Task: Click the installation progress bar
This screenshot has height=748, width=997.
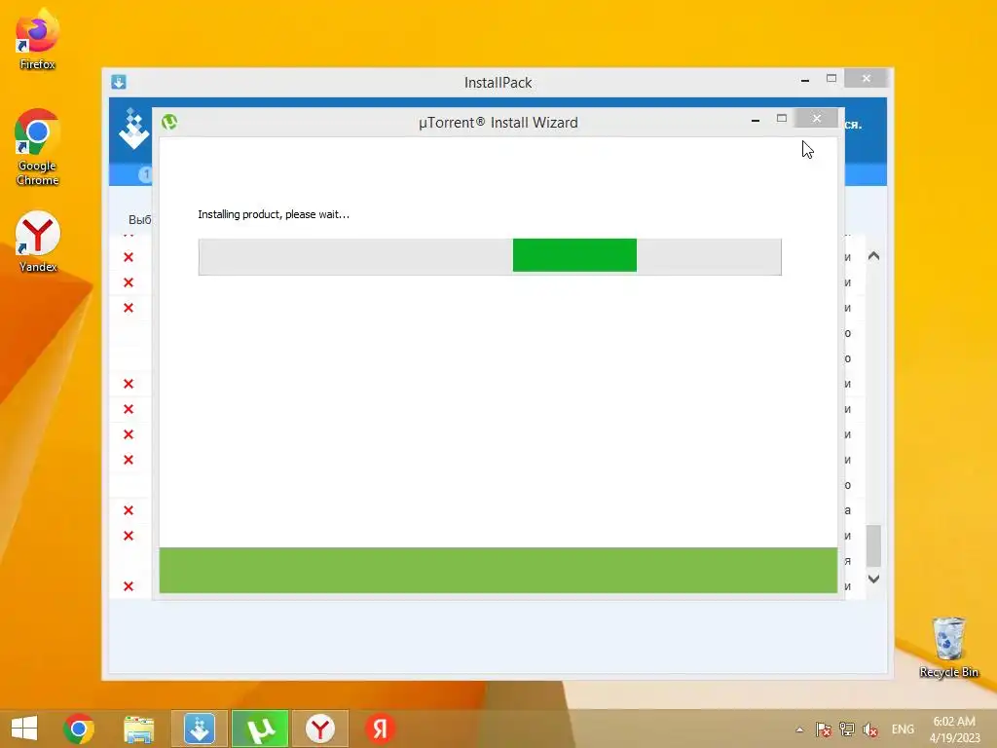Action: [490, 257]
